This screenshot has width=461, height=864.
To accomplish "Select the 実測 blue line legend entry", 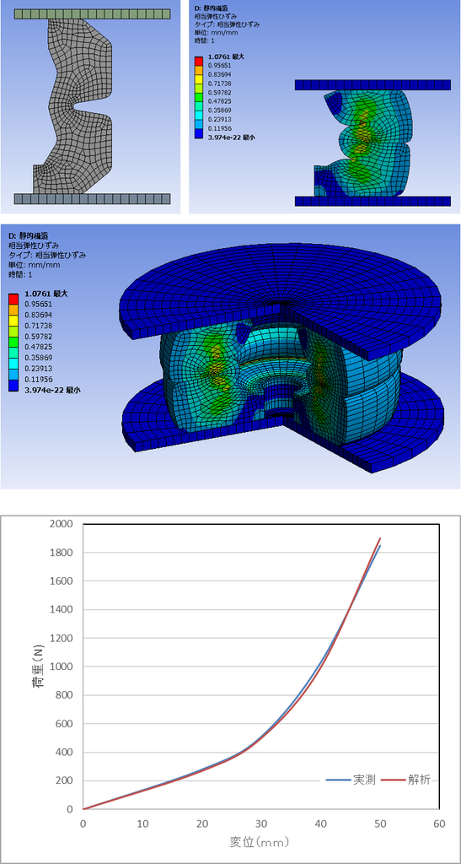I will 351,780.
